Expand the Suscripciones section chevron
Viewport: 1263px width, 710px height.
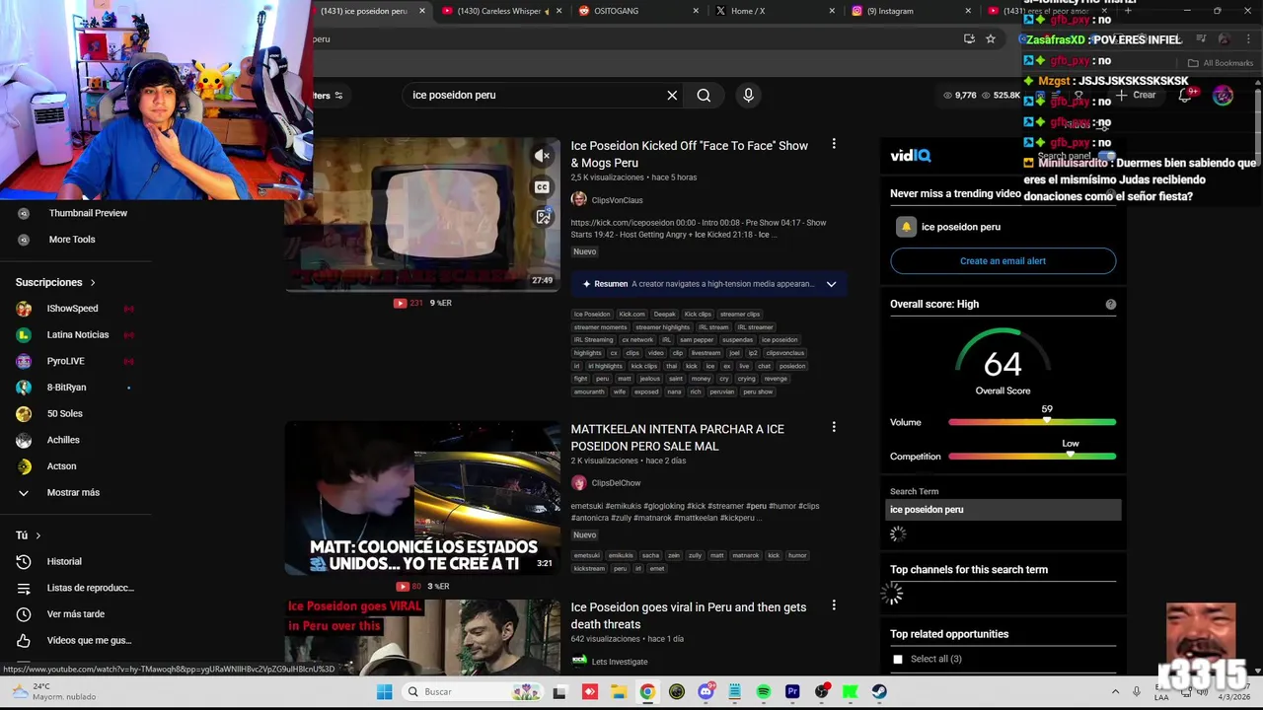[x=93, y=282]
